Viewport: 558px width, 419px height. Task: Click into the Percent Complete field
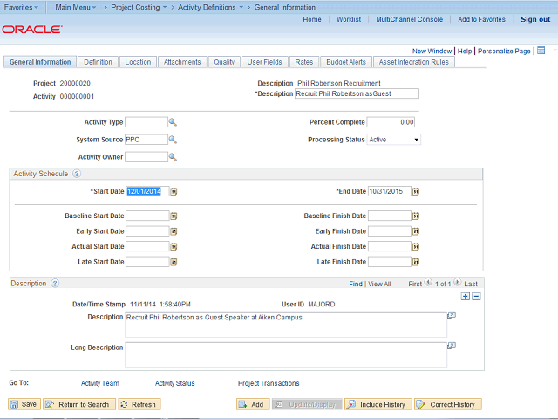tap(391, 122)
